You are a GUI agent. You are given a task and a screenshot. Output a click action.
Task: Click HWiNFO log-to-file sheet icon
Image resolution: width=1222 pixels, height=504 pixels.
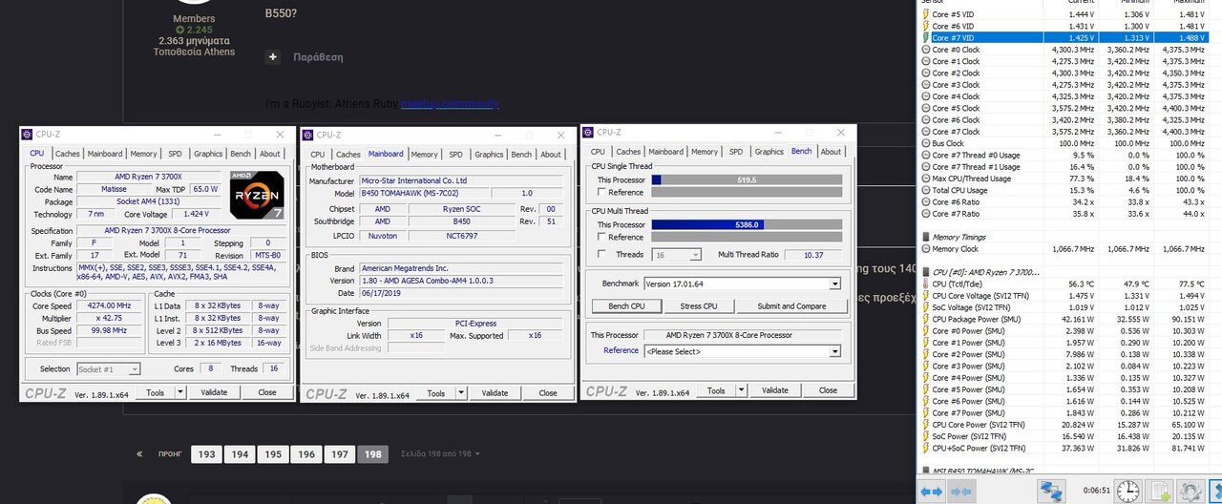pyautogui.click(x=1161, y=492)
